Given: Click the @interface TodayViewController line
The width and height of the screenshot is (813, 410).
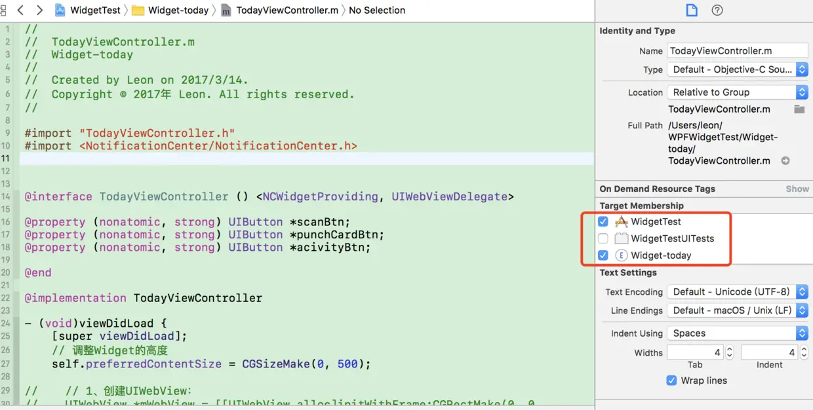Looking at the screenshot, I should (269, 196).
